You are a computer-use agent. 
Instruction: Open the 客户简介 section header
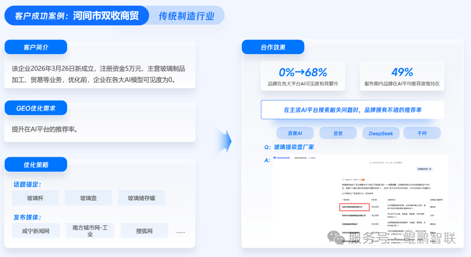point(36,47)
